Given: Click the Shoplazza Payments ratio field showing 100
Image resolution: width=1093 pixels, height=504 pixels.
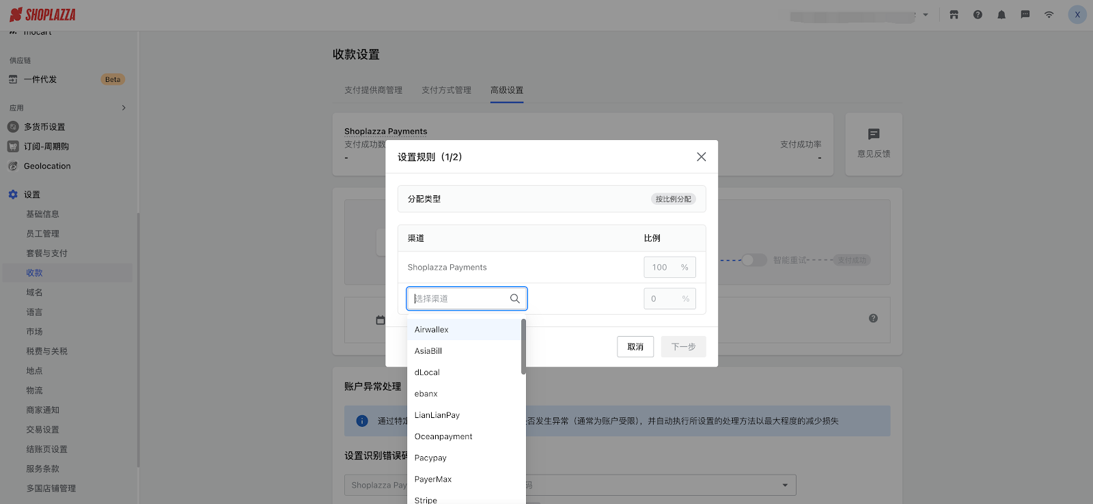Looking at the screenshot, I should pyautogui.click(x=669, y=267).
